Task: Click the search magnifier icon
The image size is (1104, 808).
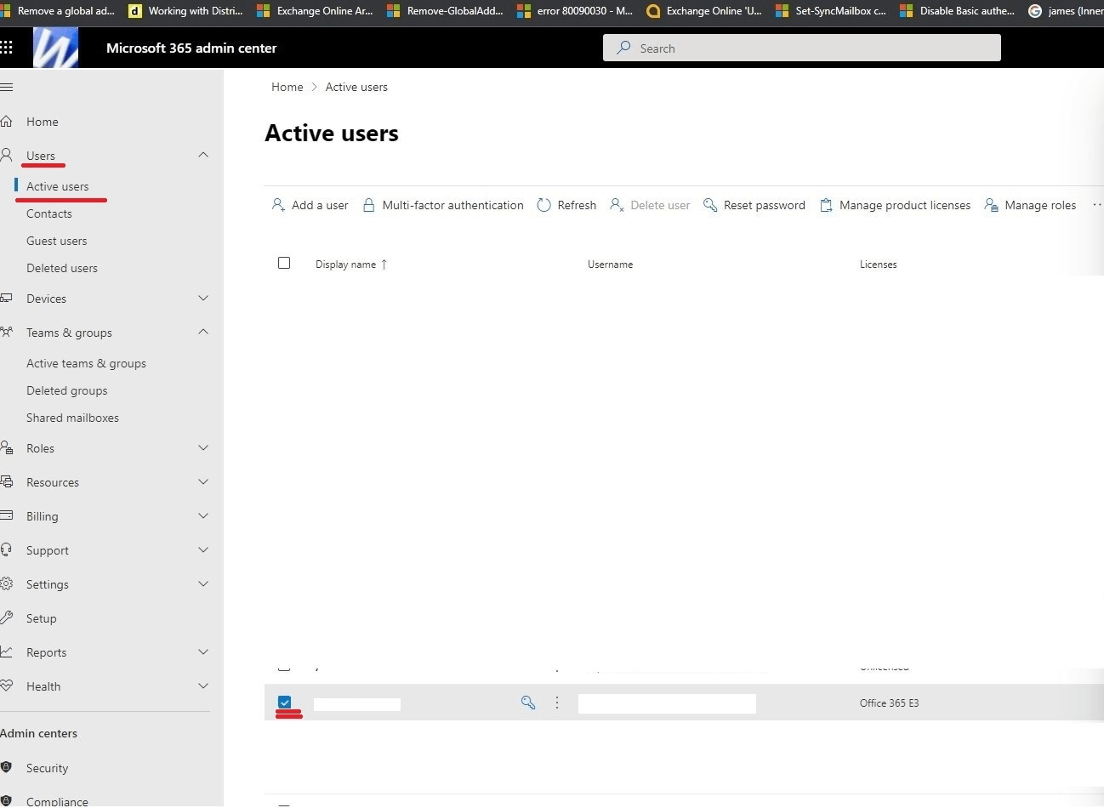Action: point(623,48)
